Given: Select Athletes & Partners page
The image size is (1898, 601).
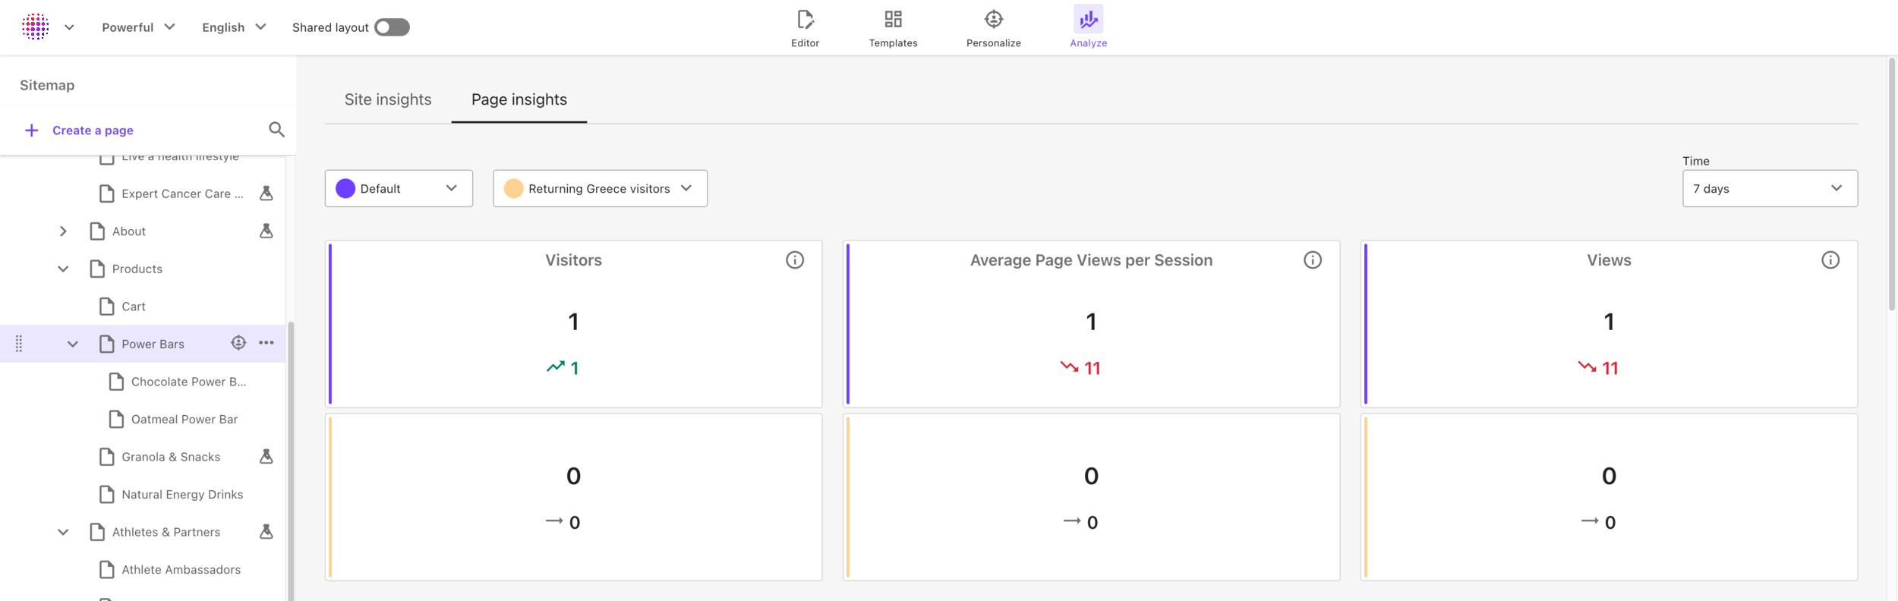Looking at the screenshot, I should 166,532.
